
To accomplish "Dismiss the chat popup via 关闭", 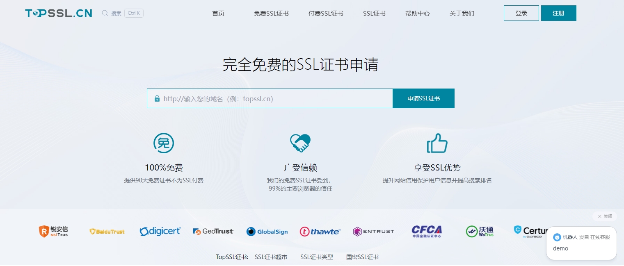I will click(x=604, y=216).
